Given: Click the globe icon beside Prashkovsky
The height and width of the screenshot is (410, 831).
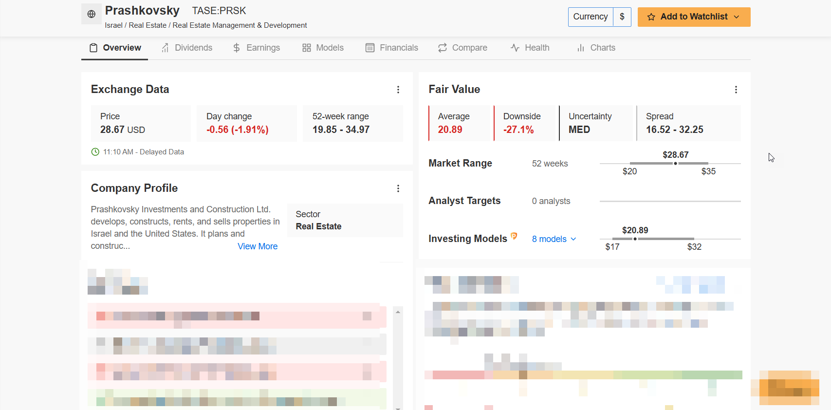Looking at the screenshot, I should pyautogui.click(x=92, y=14).
